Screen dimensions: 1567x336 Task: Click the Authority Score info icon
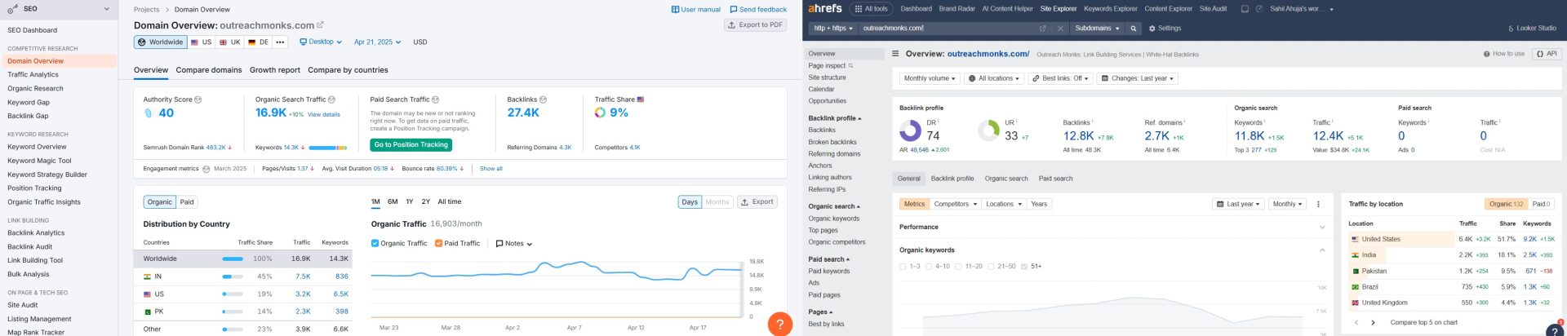(x=198, y=99)
